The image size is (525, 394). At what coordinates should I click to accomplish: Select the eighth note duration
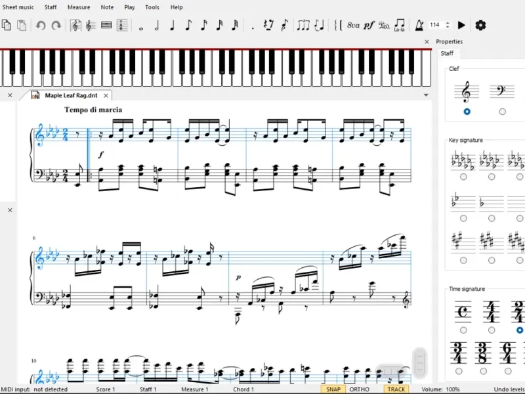188,26
